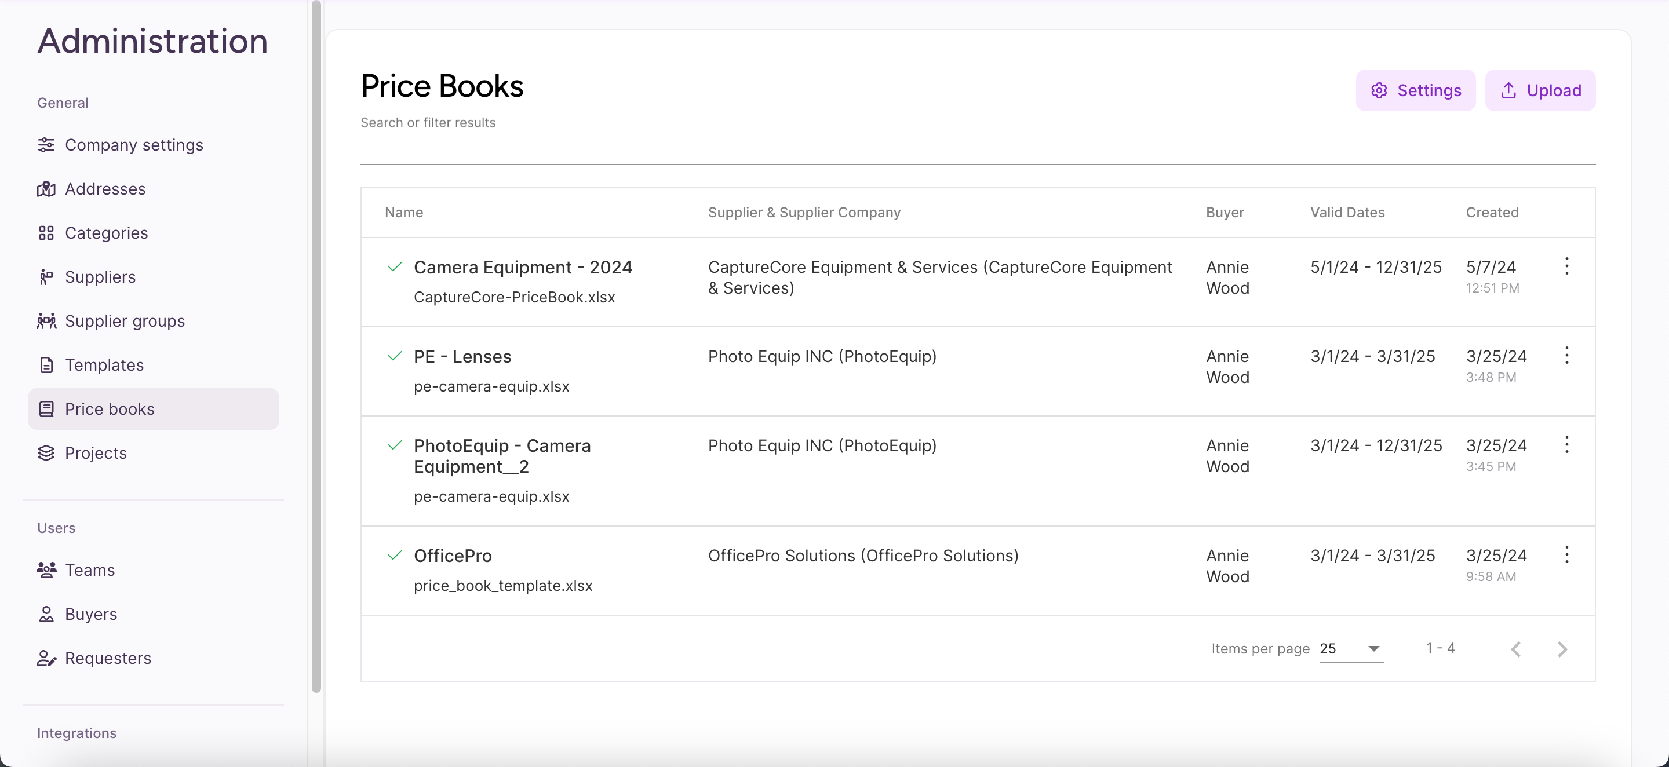Click green checkmark of Camera Equipment - 2024

coord(395,267)
